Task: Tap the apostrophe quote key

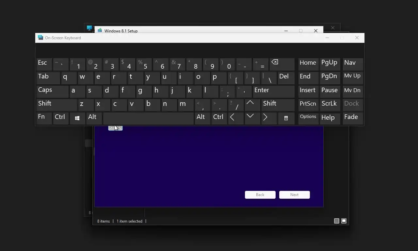Action: (244, 91)
